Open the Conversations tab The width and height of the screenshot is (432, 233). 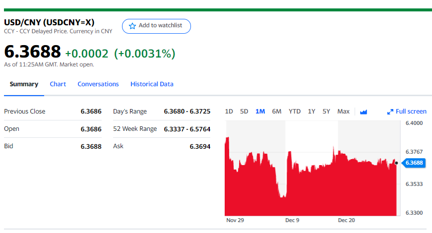tap(98, 84)
